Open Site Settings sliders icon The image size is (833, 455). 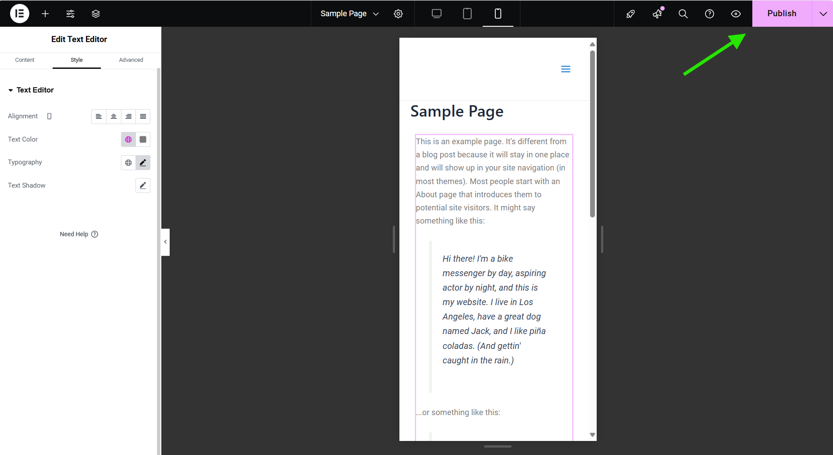point(70,14)
